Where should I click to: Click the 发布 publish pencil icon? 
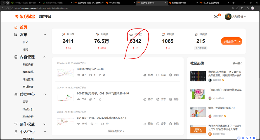click(16, 34)
